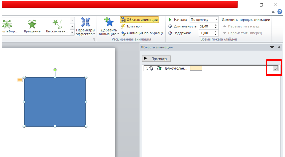Viewport: 285px width, 157px height.
Task: Click the mouse-click trigger icon in animation item
Action: coord(151,68)
